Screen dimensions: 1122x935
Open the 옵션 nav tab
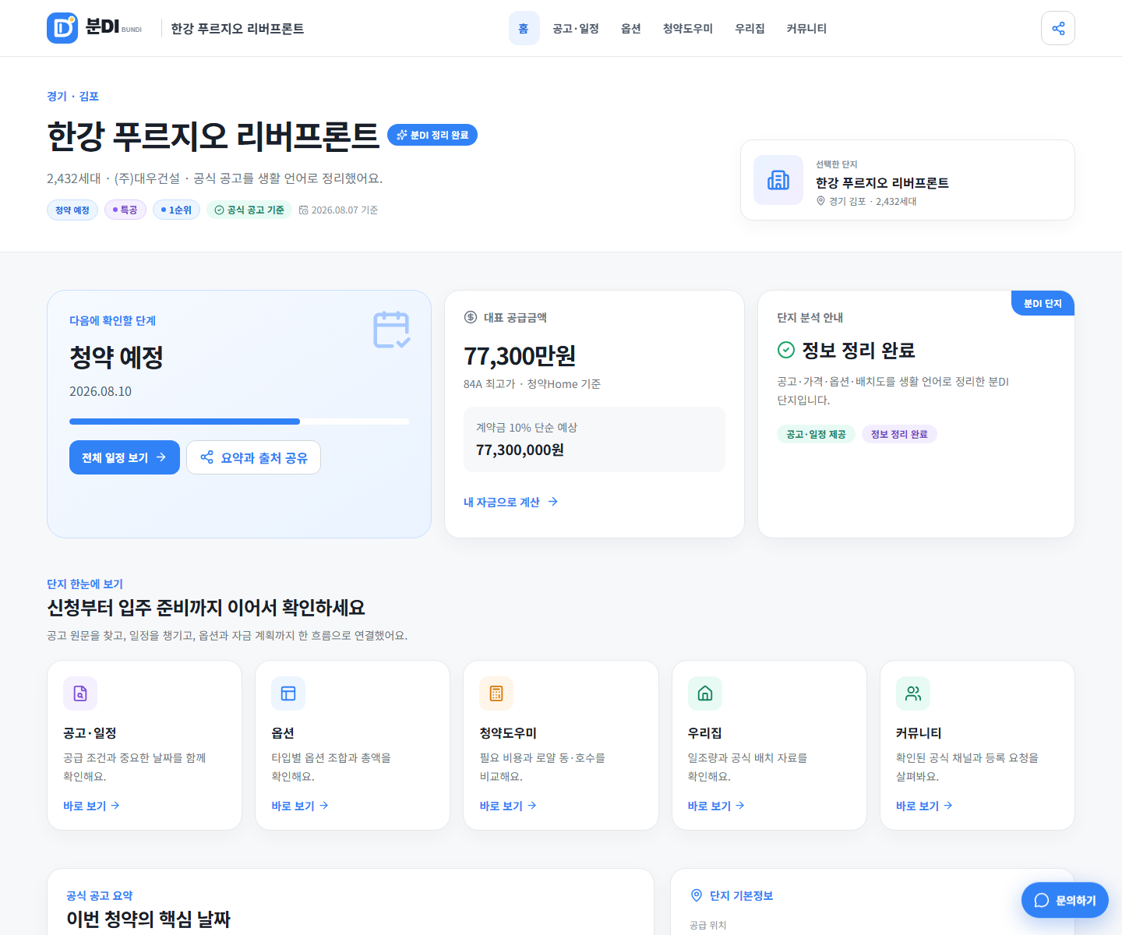(x=631, y=28)
